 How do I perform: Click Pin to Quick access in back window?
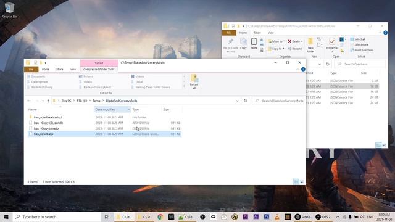click(230, 45)
